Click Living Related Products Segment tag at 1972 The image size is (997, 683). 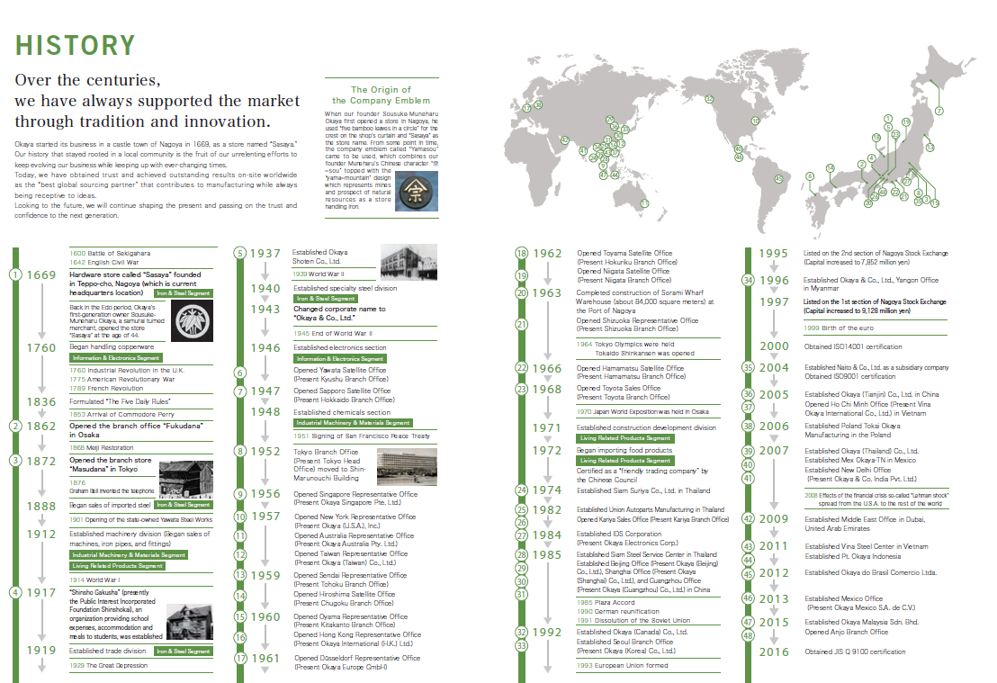click(625, 461)
